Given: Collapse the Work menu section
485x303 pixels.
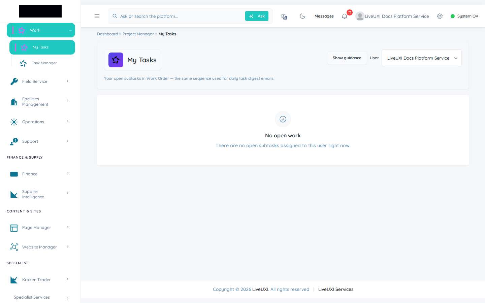Looking at the screenshot, I should 70,31.
